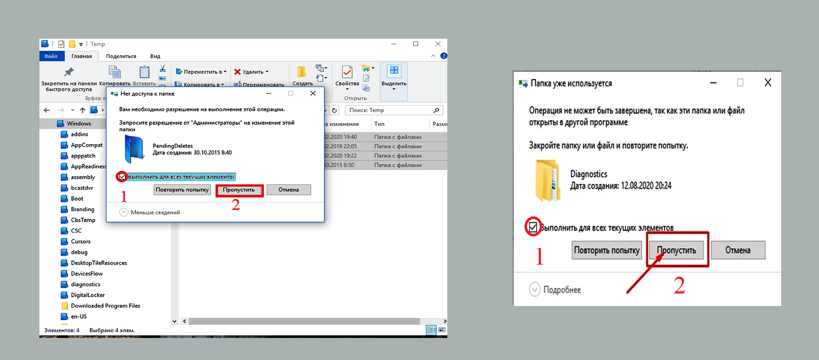Click the Pin to Quick Access pushpin icon
Image resolution: width=819 pixels, height=360 pixels.
pos(69,72)
